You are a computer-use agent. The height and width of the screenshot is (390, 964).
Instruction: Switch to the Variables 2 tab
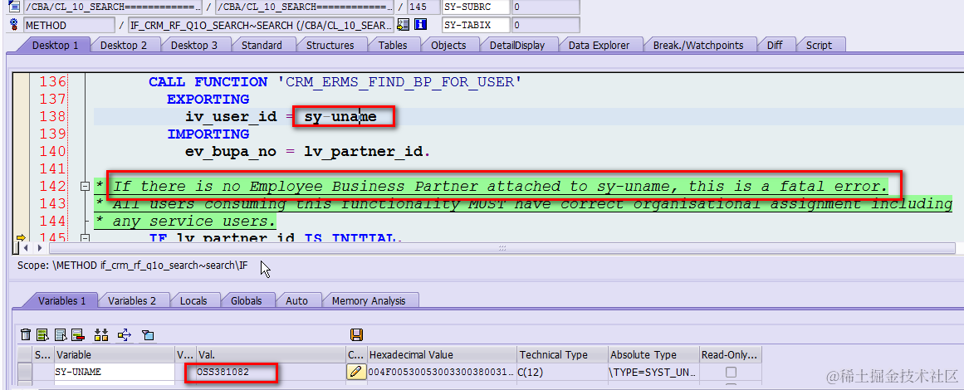(x=131, y=300)
